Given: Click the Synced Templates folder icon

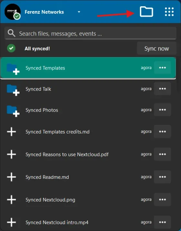Looking at the screenshot, I should (x=13, y=69).
